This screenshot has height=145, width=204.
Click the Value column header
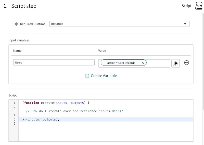point(102,51)
